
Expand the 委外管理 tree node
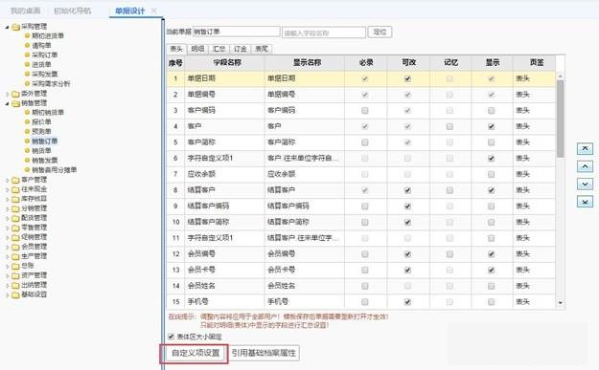7,94
